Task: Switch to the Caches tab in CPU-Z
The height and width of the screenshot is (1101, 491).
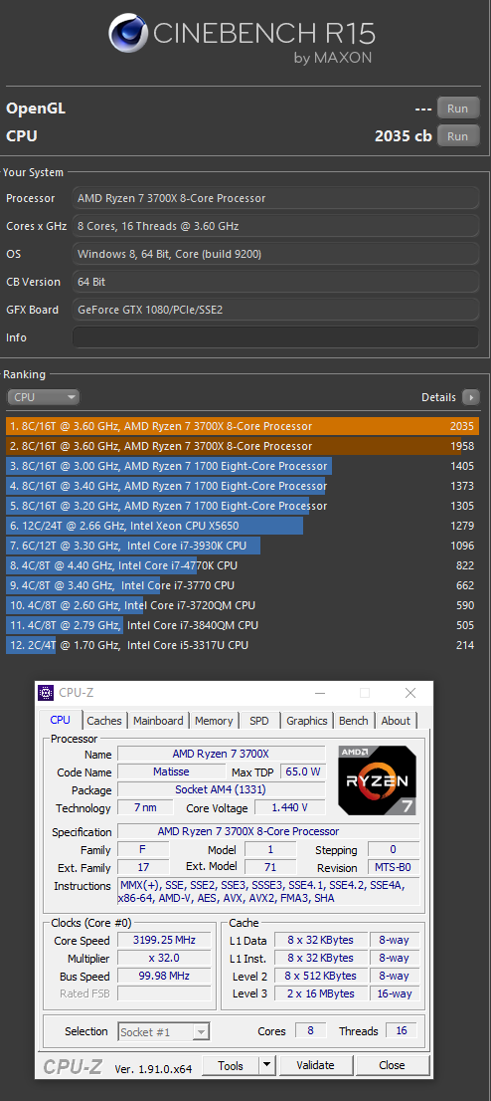Action: coord(104,721)
